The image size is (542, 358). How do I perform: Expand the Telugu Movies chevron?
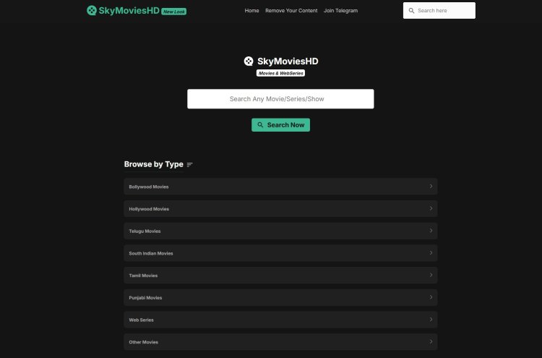(x=431, y=231)
